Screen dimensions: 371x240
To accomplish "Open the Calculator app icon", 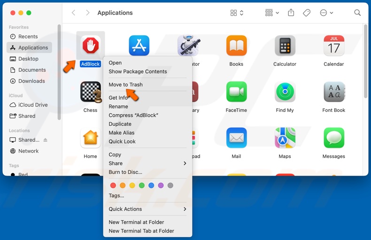I will (x=285, y=46).
